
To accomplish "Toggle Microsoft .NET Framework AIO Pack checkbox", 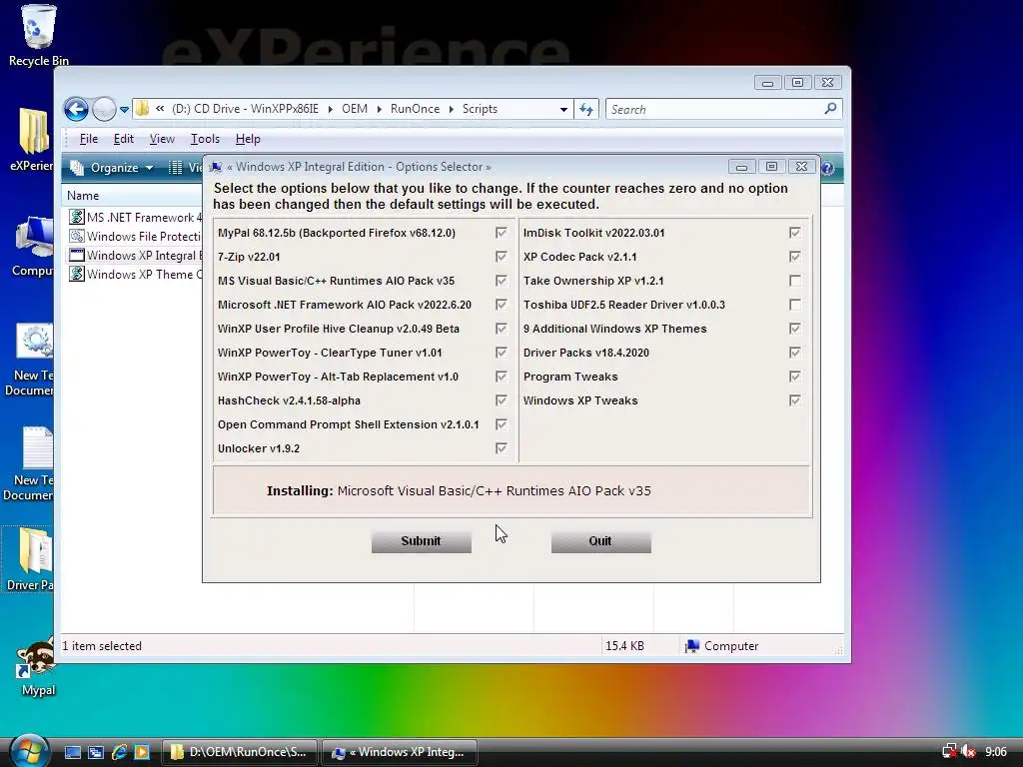I will coord(502,305).
